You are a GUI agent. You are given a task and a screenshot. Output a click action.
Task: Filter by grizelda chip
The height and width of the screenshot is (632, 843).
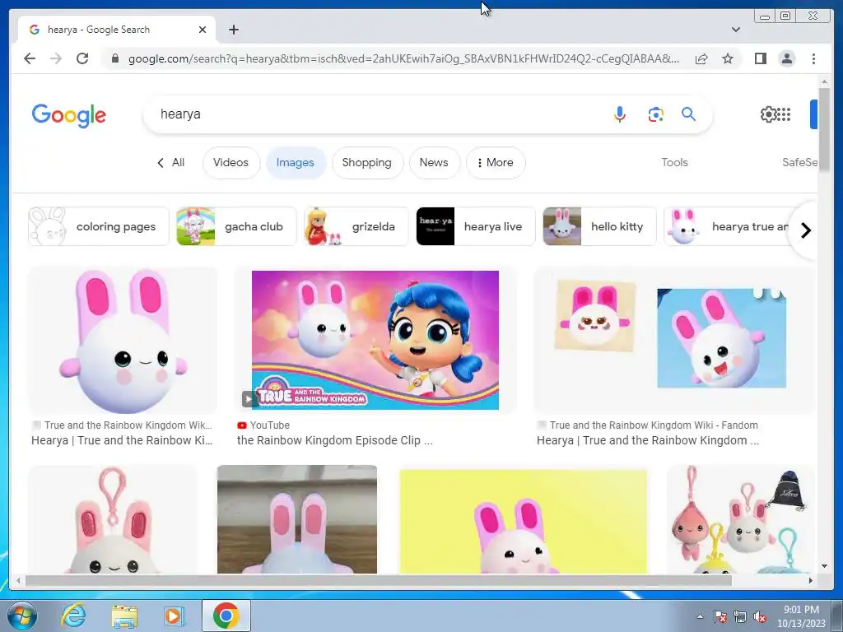click(x=356, y=226)
